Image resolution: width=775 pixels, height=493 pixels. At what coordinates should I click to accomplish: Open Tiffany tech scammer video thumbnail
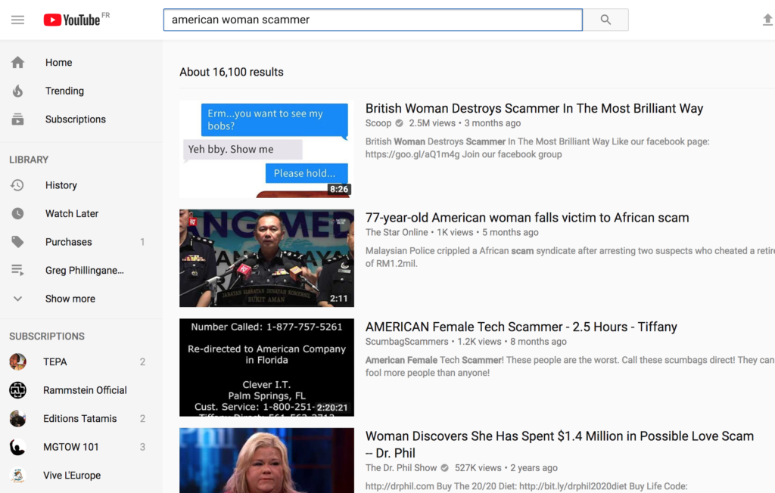[266, 367]
